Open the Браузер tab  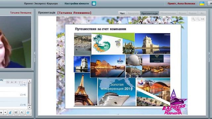coord(133,13)
